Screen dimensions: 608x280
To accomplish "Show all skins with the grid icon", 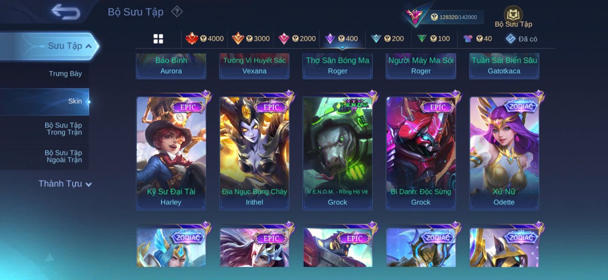I will pyautogui.click(x=158, y=39).
